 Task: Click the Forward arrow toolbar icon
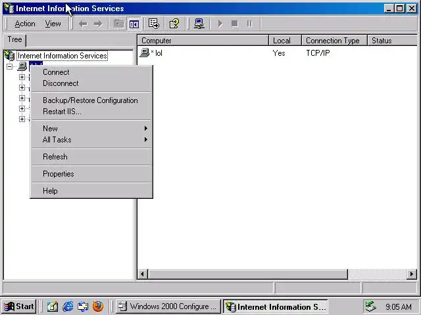98,24
